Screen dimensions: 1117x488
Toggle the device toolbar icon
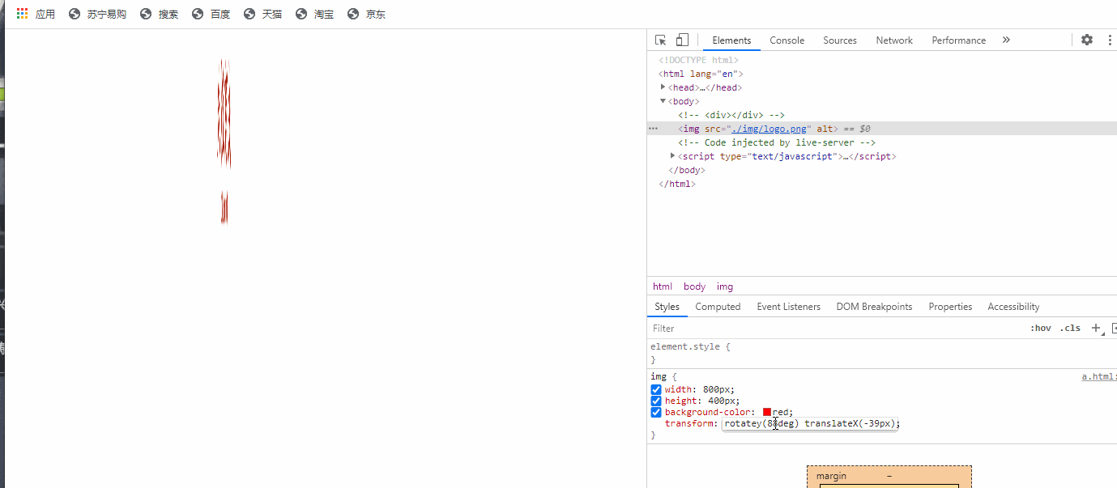tap(682, 40)
